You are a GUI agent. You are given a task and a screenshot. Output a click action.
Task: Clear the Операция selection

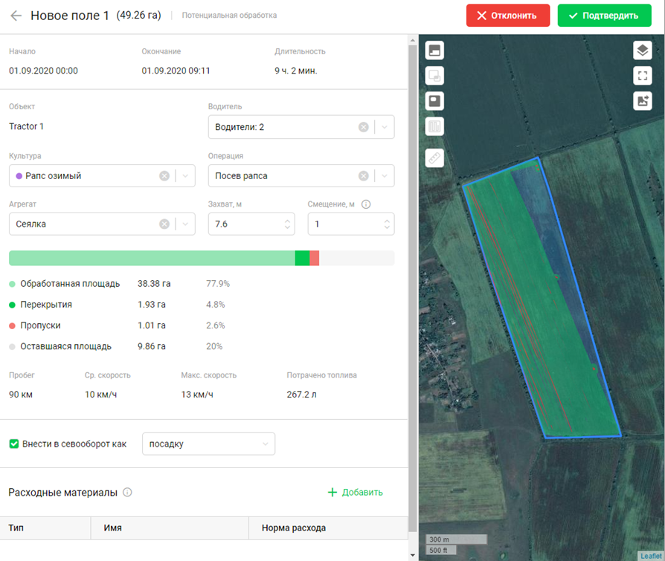[x=364, y=176]
